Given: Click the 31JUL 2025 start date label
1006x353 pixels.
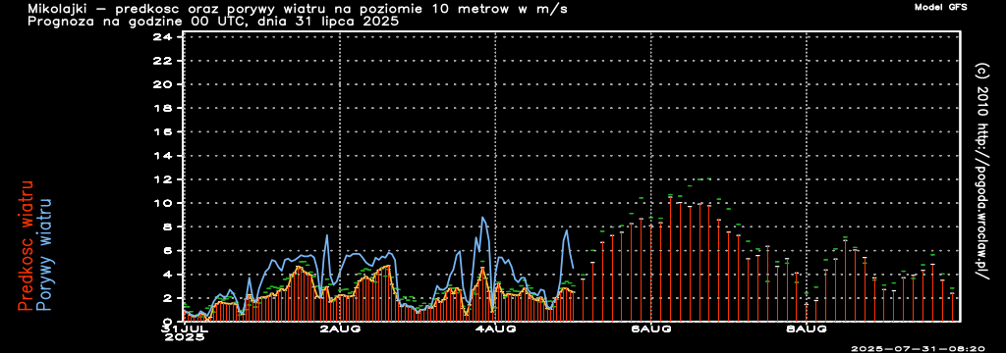Looking at the screenshot, I should pyautogui.click(x=184, y=332).
